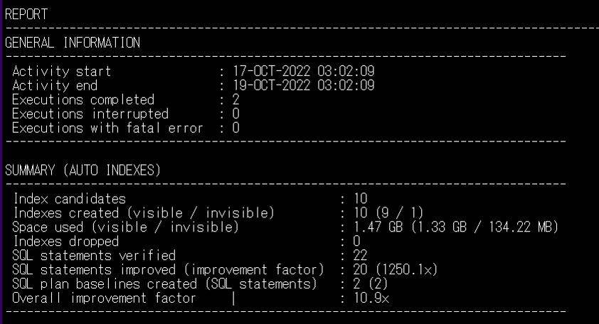Click the Activity end label

click(x=56, y=86)
